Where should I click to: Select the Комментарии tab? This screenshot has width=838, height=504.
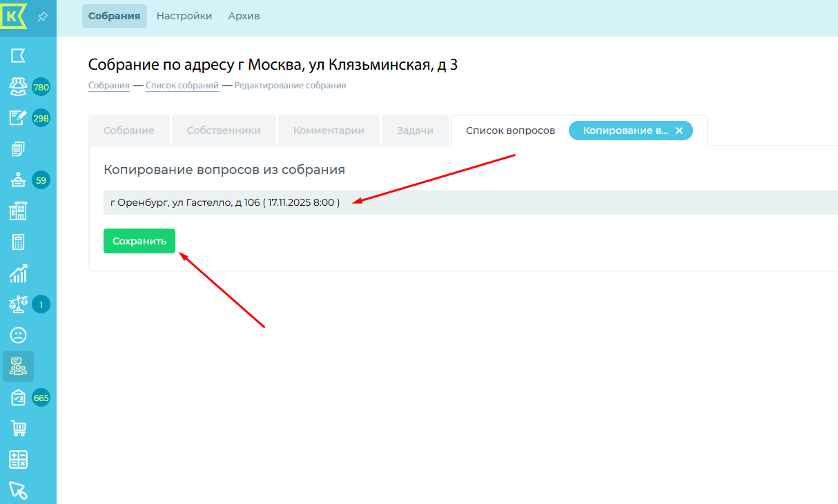click(329, 130)
